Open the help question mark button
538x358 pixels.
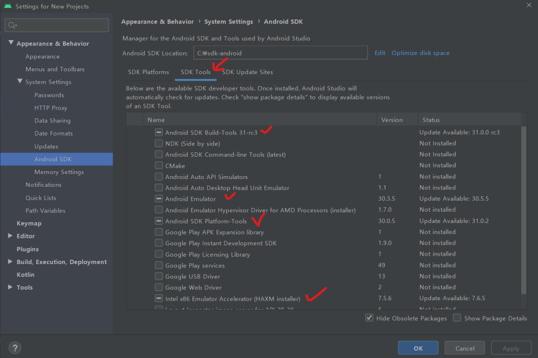click(14, 348)
